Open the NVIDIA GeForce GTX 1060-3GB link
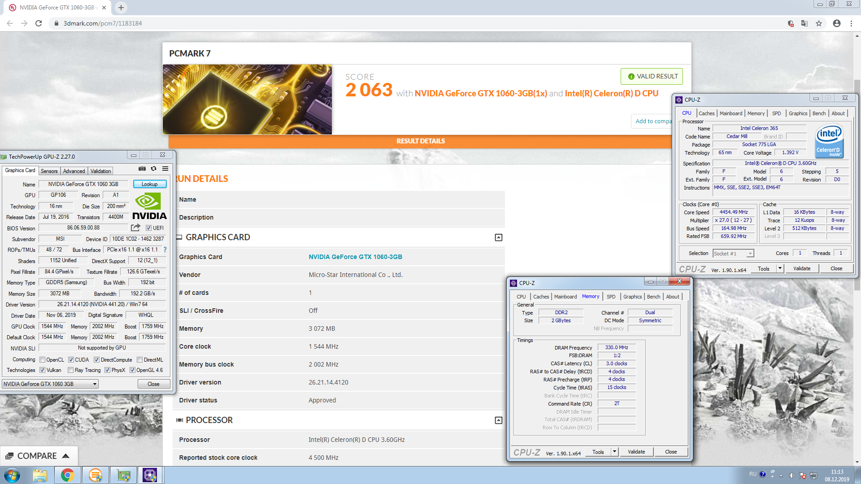861x484 pixels. coord(355,257)
